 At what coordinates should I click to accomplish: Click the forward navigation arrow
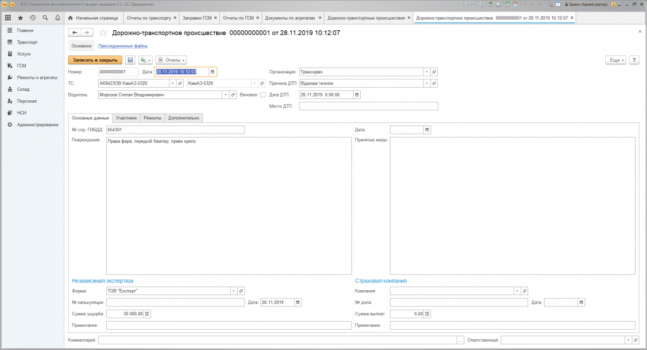coord(87,33)
